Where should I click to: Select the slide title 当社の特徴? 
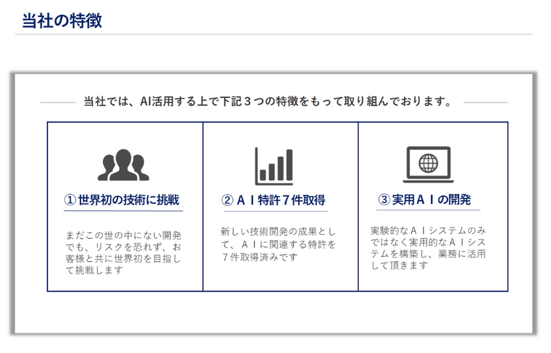[62, 20]
